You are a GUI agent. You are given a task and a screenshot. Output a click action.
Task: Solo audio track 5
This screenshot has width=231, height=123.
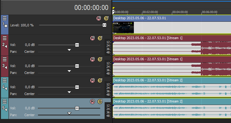100,101
